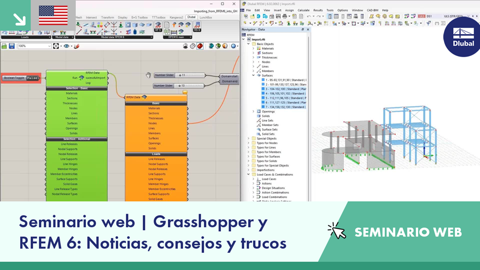480x270 pixels.
Task: Adjust the Number Slider showing 11
Action: tap(180, 75)
